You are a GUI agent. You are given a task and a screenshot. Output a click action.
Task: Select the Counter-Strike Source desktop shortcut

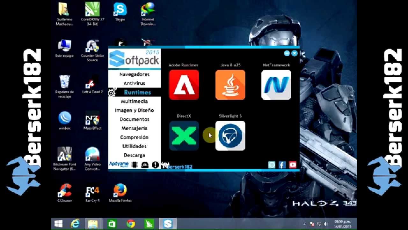click(x=92, y=50)
